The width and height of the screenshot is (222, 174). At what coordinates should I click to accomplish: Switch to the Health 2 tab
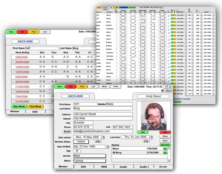(x=144, y=167)
